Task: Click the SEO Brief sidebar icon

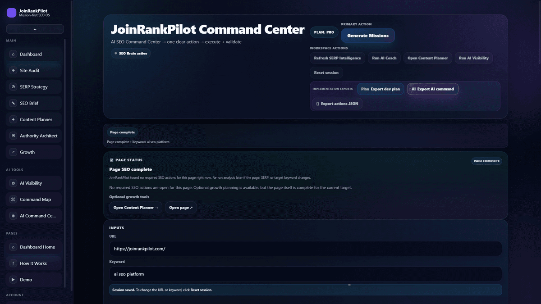Action: click(13, 103)
